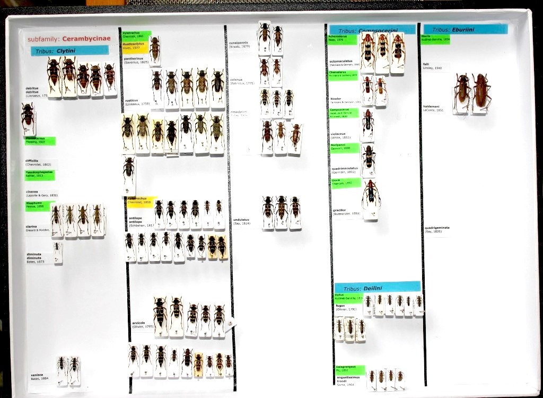Screen dimensions: 543x398
Task: Select the single pantherinus beetle specimen
Action: click(154, 50)
